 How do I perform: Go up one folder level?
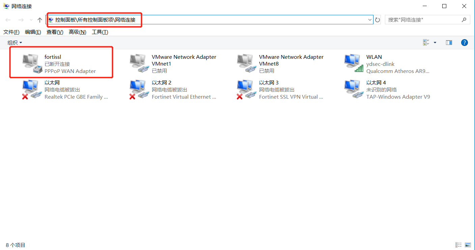tap(40, 20)
